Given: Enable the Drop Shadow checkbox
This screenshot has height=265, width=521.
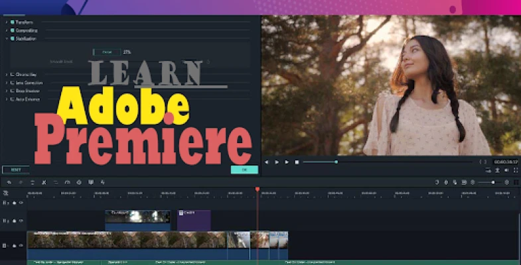Looking at the screenshot, I should (x=13, y=91).
